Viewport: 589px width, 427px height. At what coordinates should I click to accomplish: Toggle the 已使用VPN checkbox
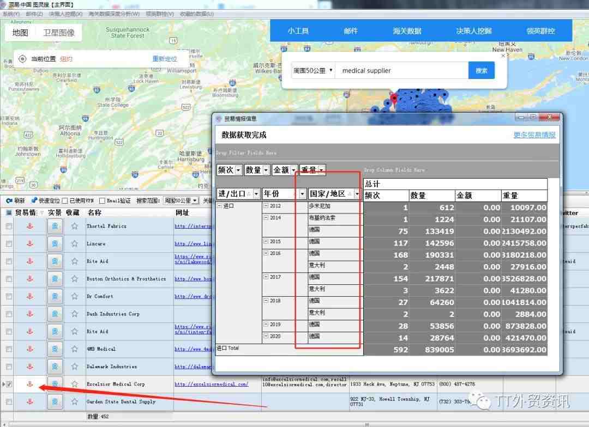point(65,201)
